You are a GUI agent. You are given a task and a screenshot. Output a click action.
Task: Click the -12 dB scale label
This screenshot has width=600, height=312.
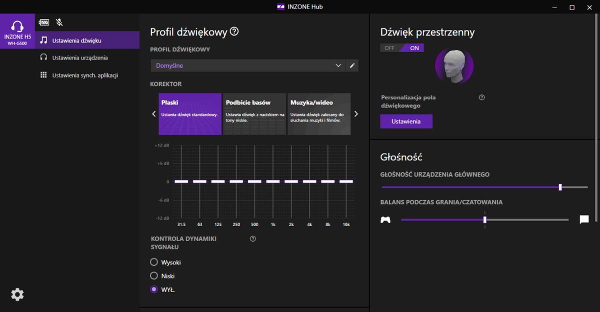[162, 218]
